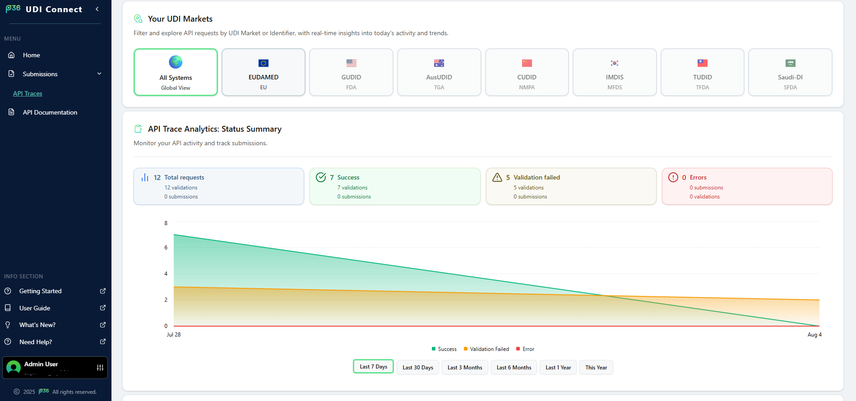Collapse the sidebar with the chevron arrow
This screenshot has width=856, height=401.
(x=97, y=9)
